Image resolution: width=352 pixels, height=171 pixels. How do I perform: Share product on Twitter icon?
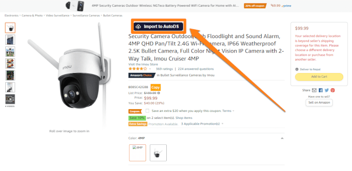[326, 90]
